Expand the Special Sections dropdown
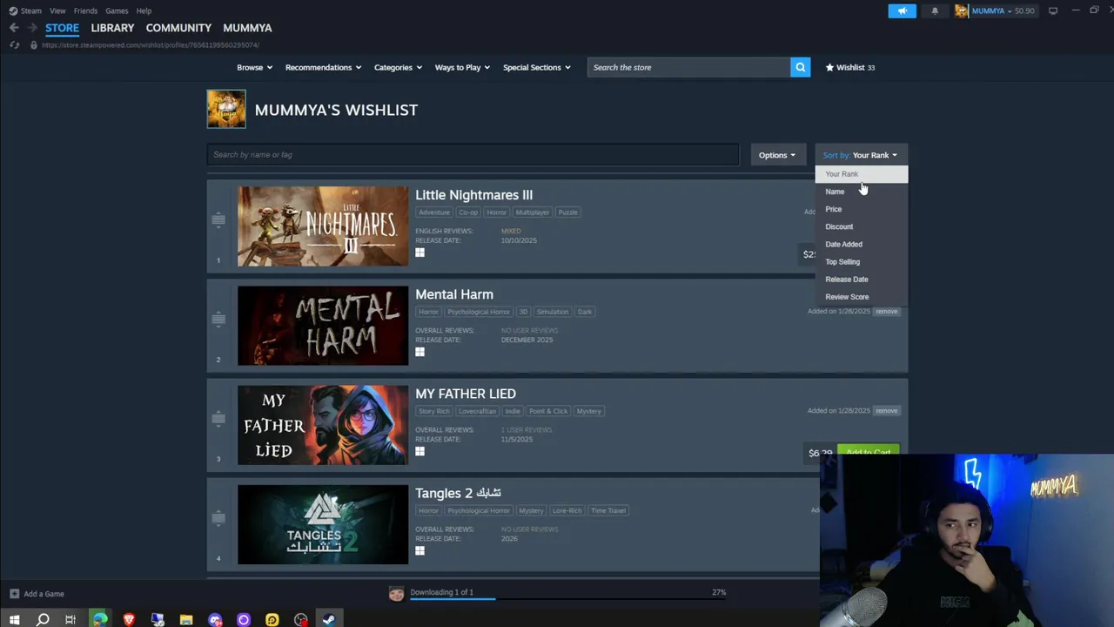Image resolution: width=1114 pixels, height=627 pixels. [x=536, y=67]
